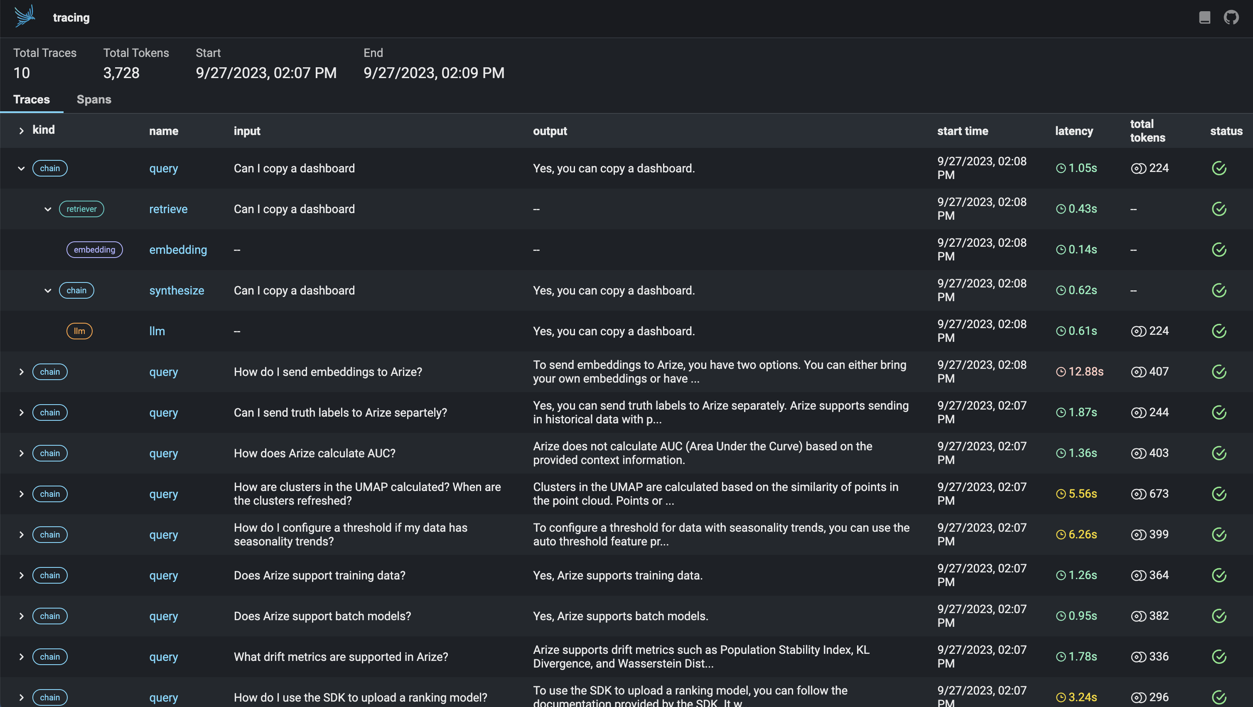The image size is (1253, 707).
Task: Select the Traces tab
Action: pos(32,99)
